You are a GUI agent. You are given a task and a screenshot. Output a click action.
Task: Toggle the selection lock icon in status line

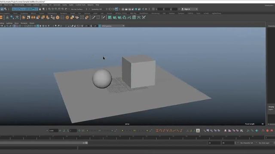pos(40,9)
